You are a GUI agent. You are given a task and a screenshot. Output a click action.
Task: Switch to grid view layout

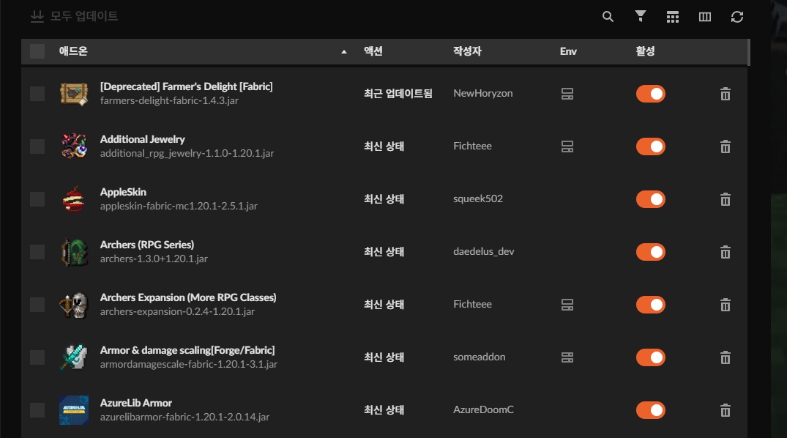tap(673, 17)
